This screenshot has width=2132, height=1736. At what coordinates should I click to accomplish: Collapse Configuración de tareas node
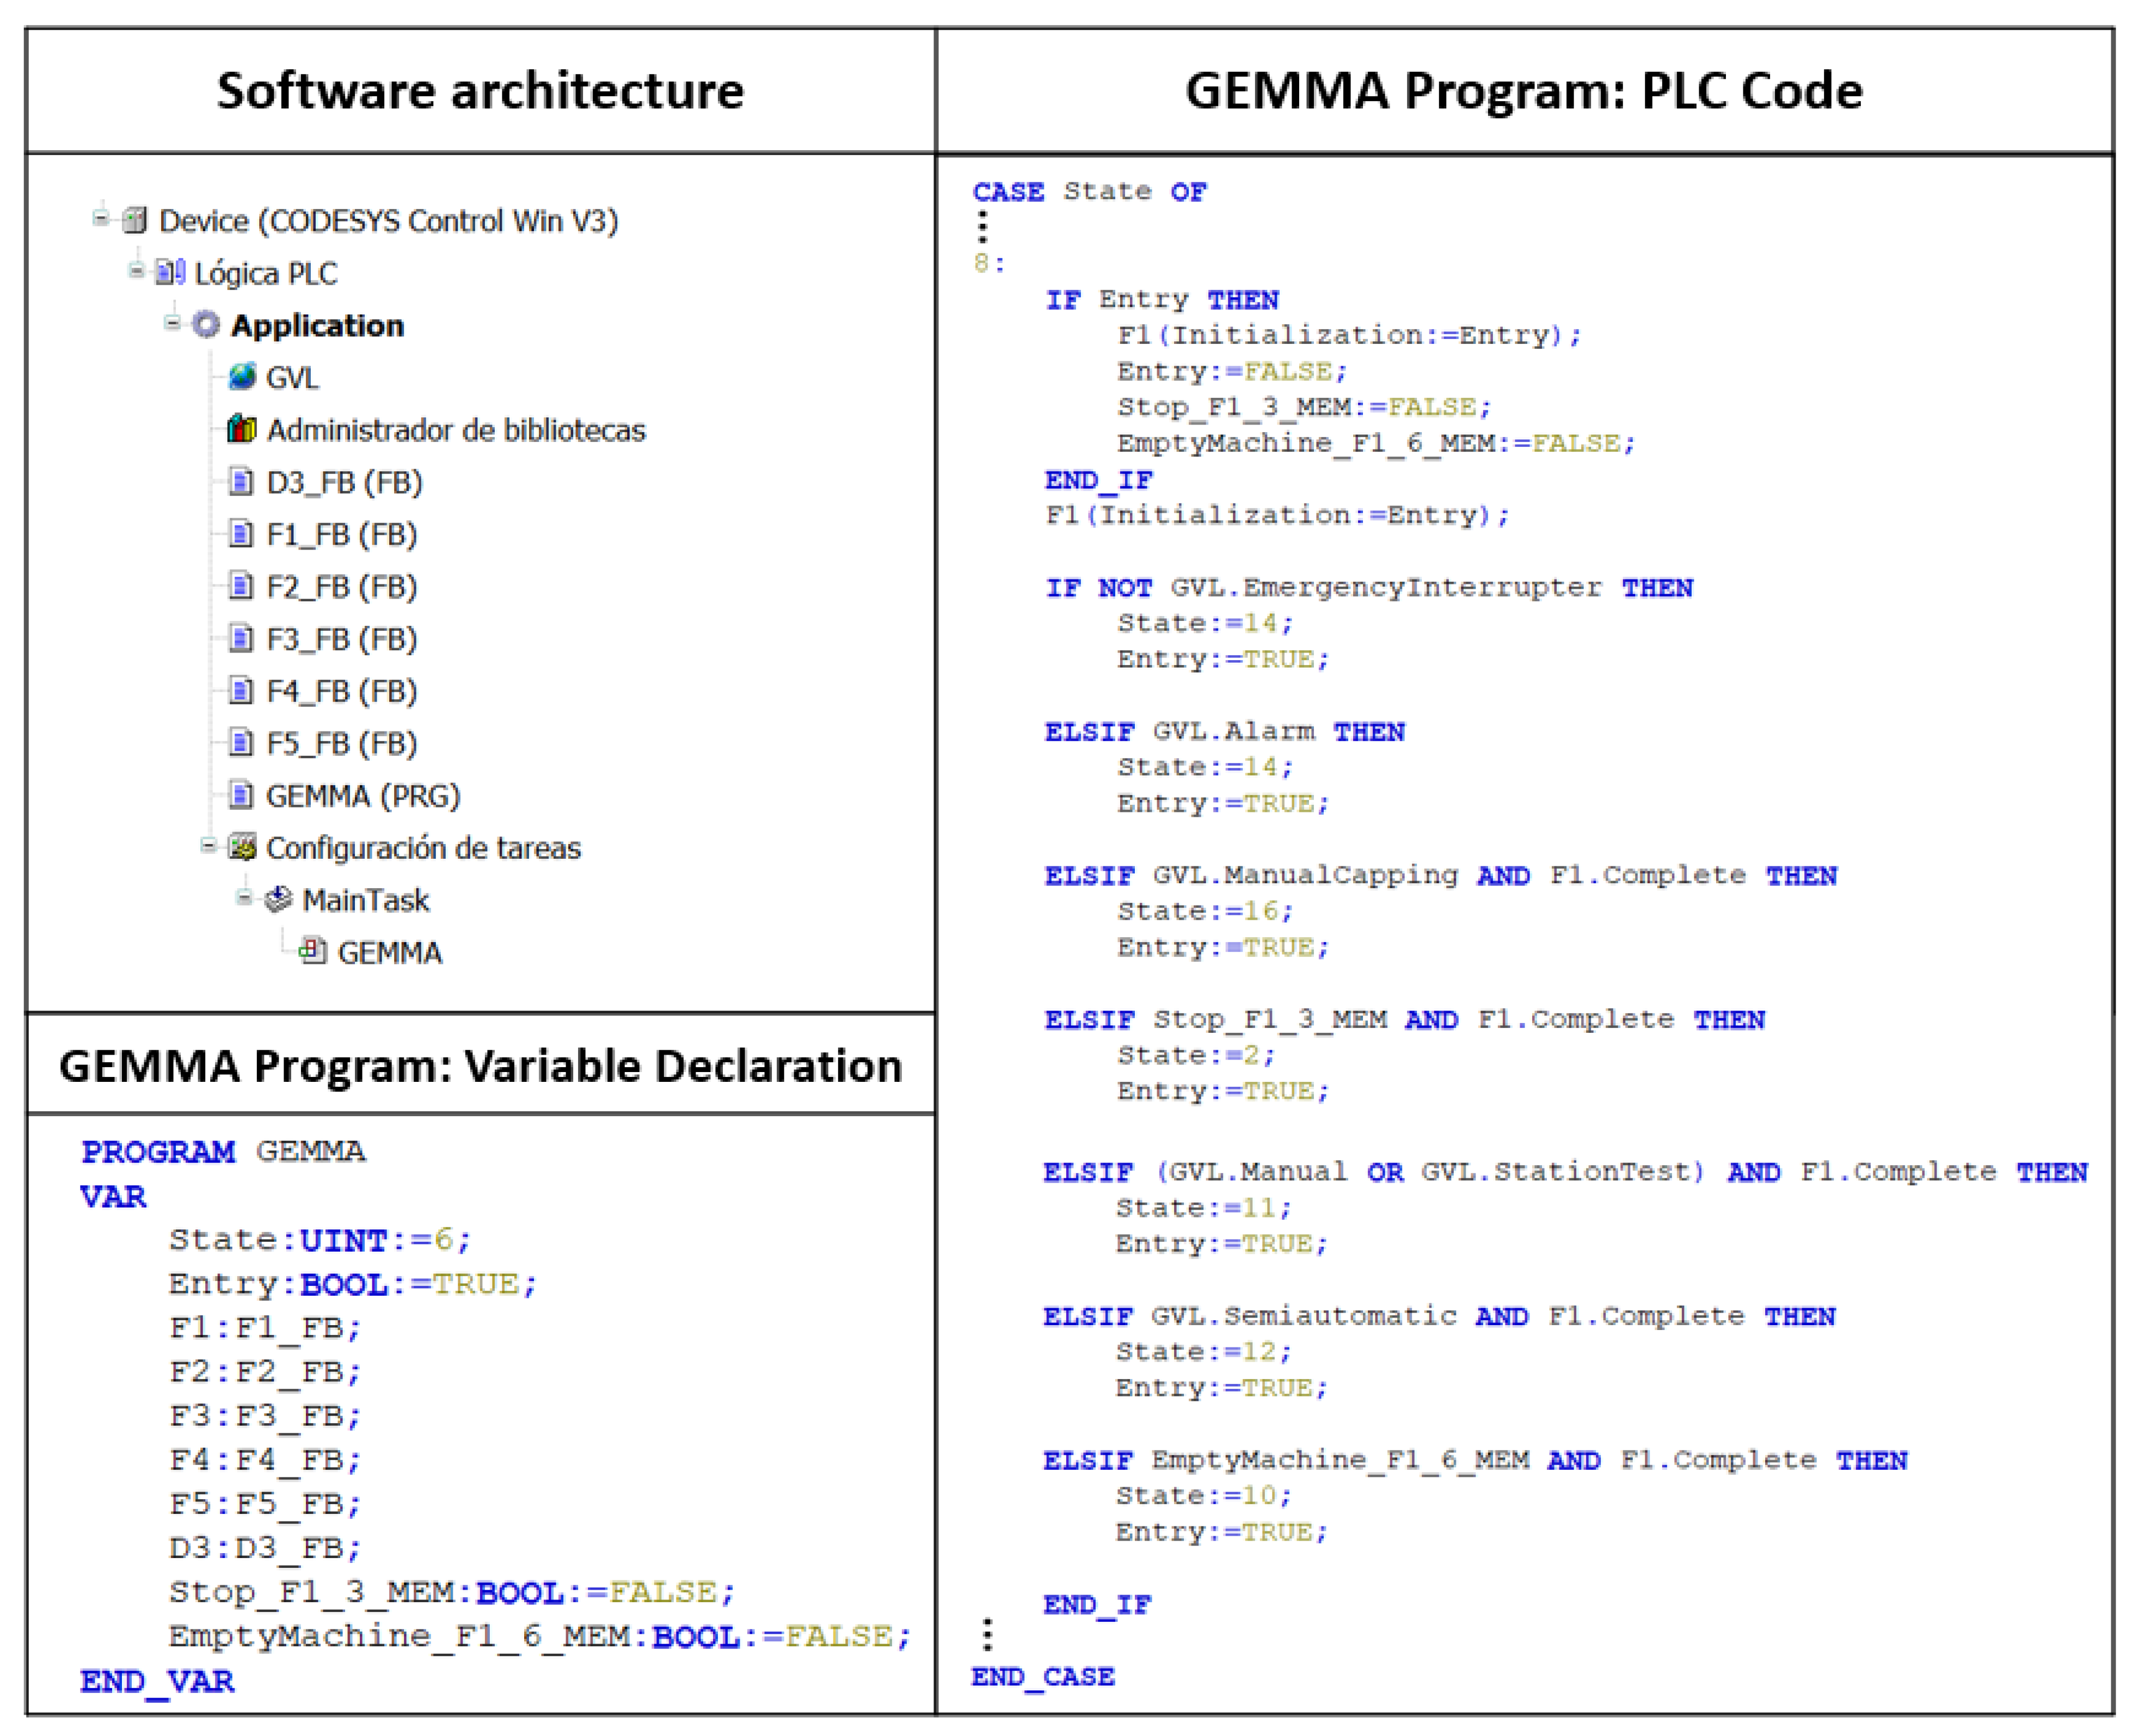(208, 846)
